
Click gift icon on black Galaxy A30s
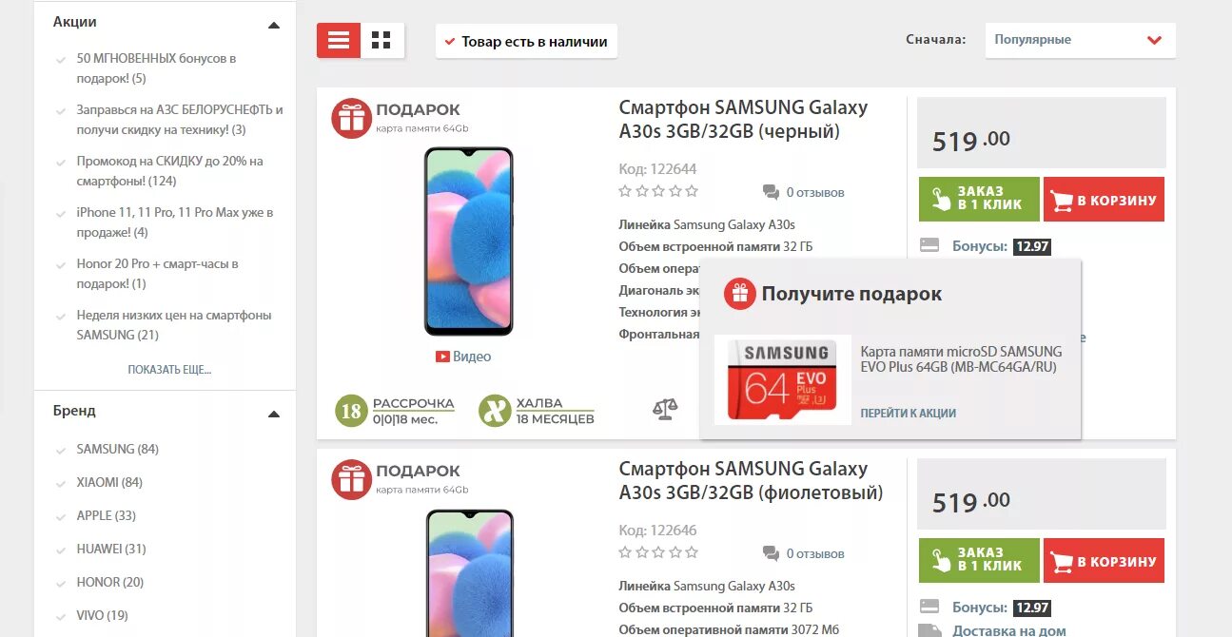[x=351, y=118]
